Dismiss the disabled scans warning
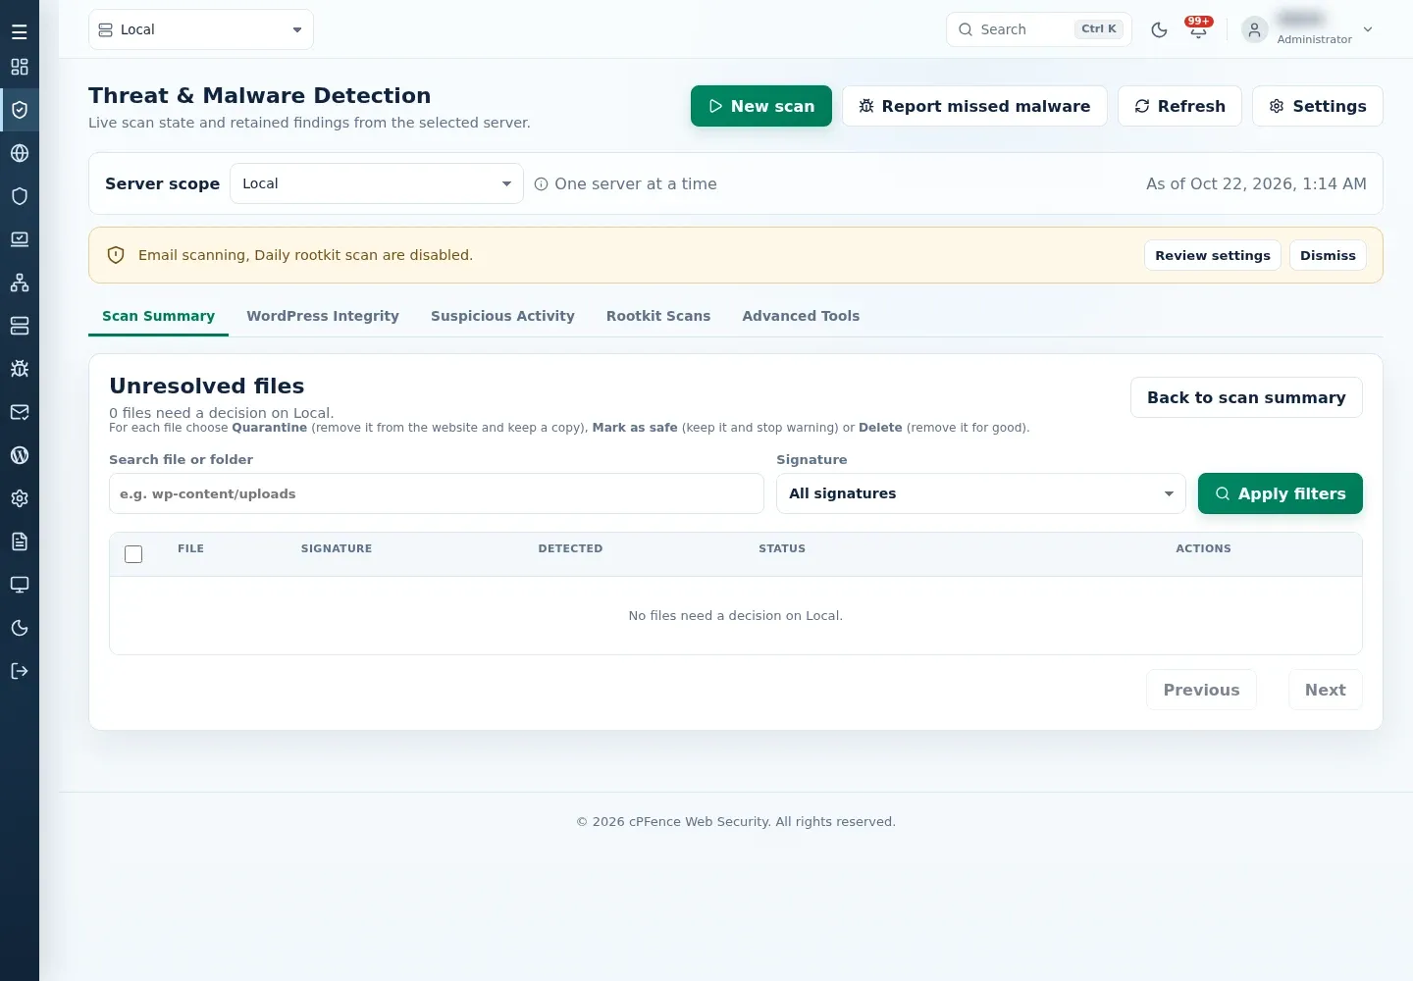 click(x=1328, y=255)
